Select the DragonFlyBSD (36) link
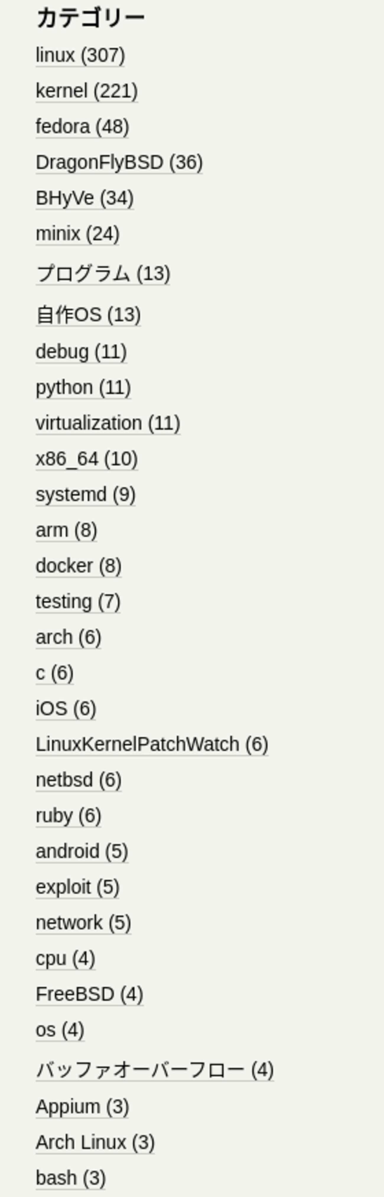The image size is (384, 1197). (119, 163)
